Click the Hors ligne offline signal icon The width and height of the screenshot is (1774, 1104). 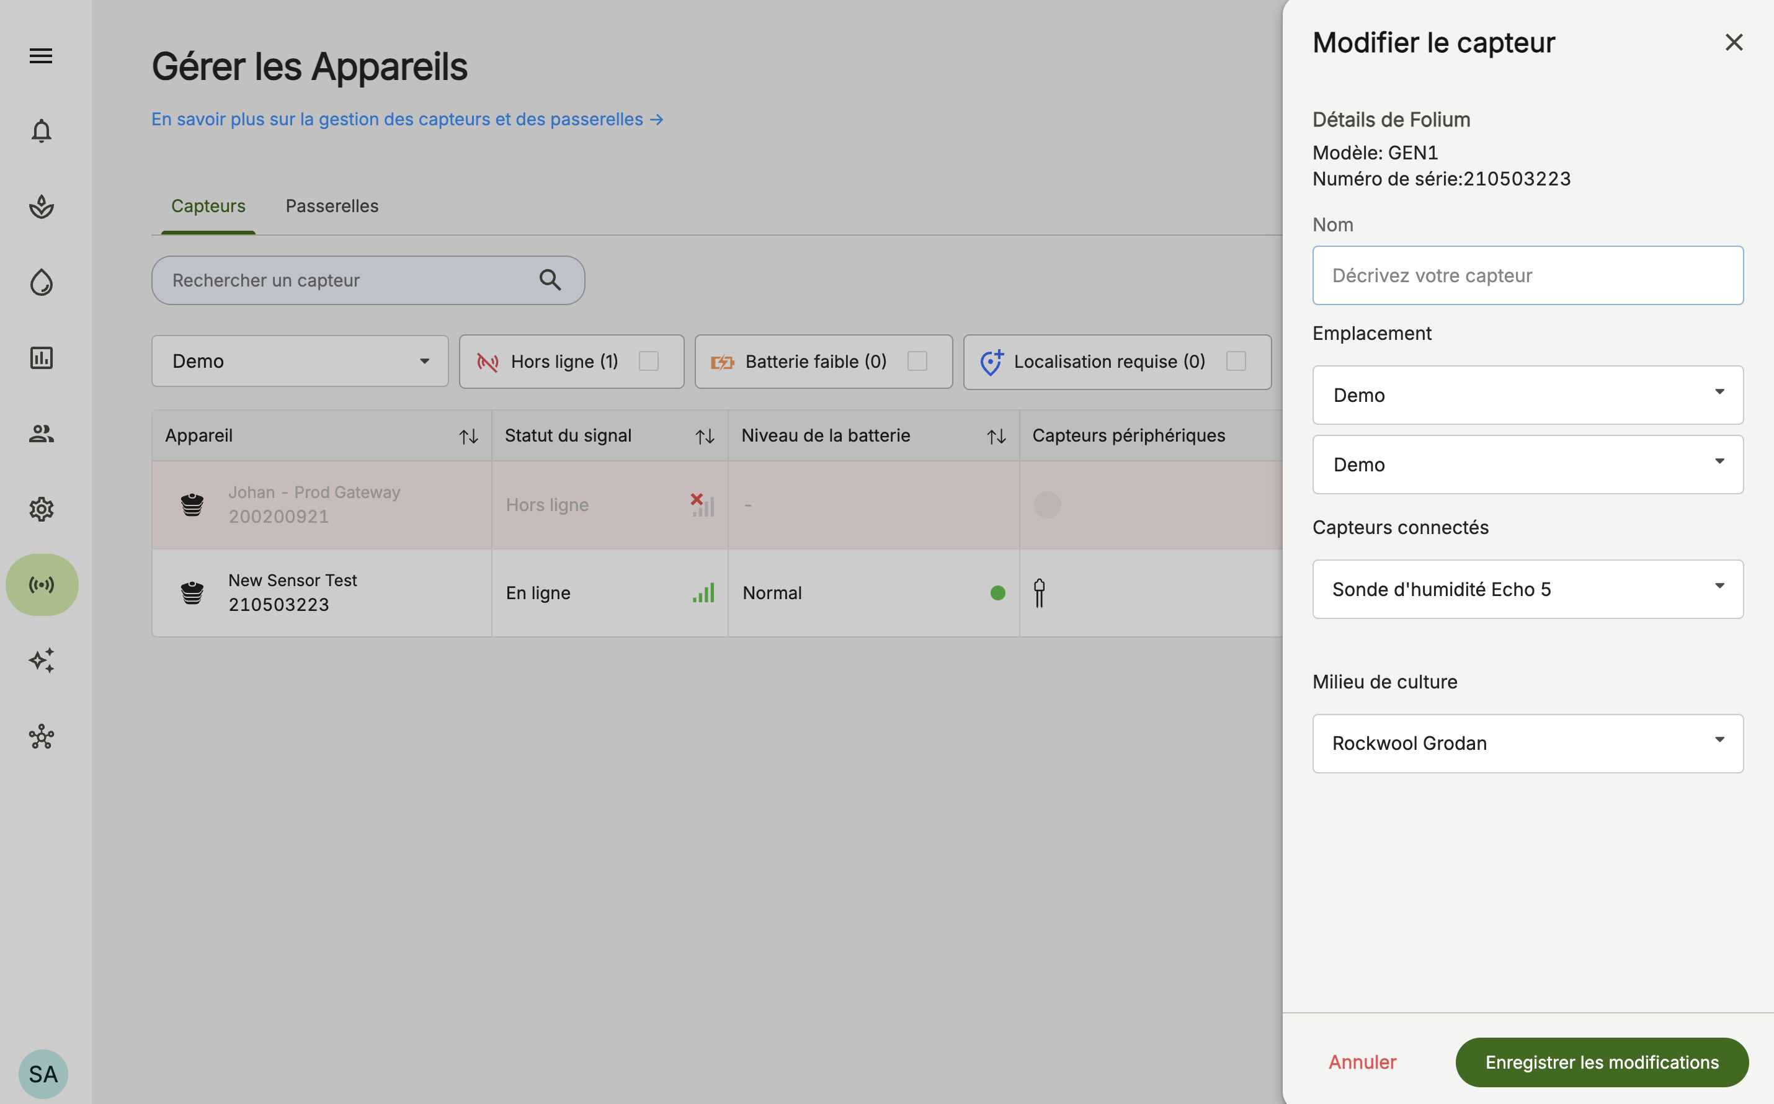coord(488,362)
